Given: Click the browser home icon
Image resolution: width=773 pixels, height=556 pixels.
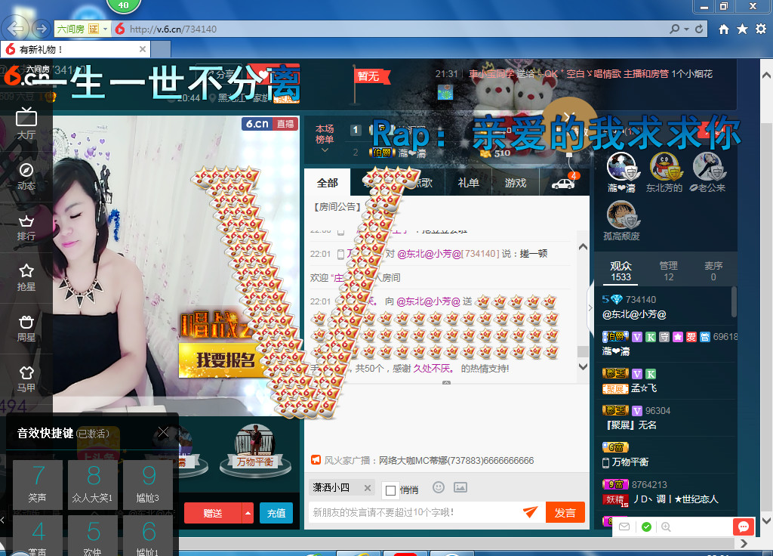Looking at the screenshot, I should click(x=724, y=29).
